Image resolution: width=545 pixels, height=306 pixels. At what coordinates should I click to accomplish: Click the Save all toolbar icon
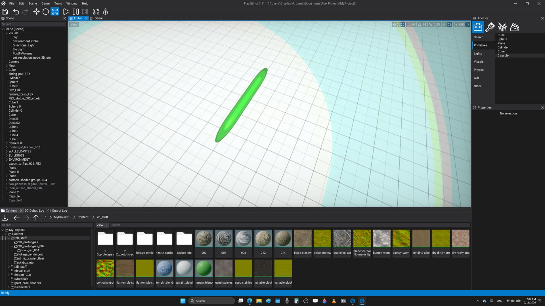coord(5,12)
